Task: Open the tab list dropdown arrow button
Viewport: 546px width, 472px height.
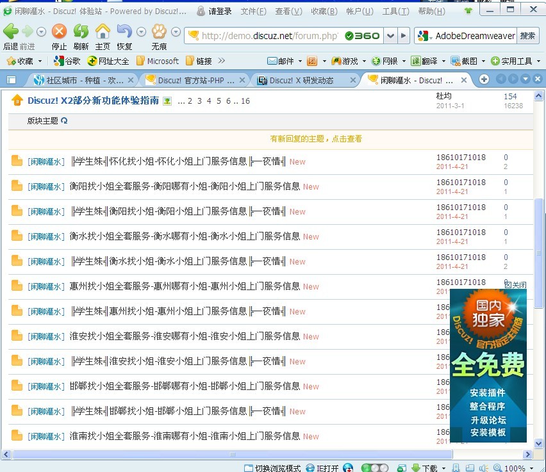Action: [525, 79]
